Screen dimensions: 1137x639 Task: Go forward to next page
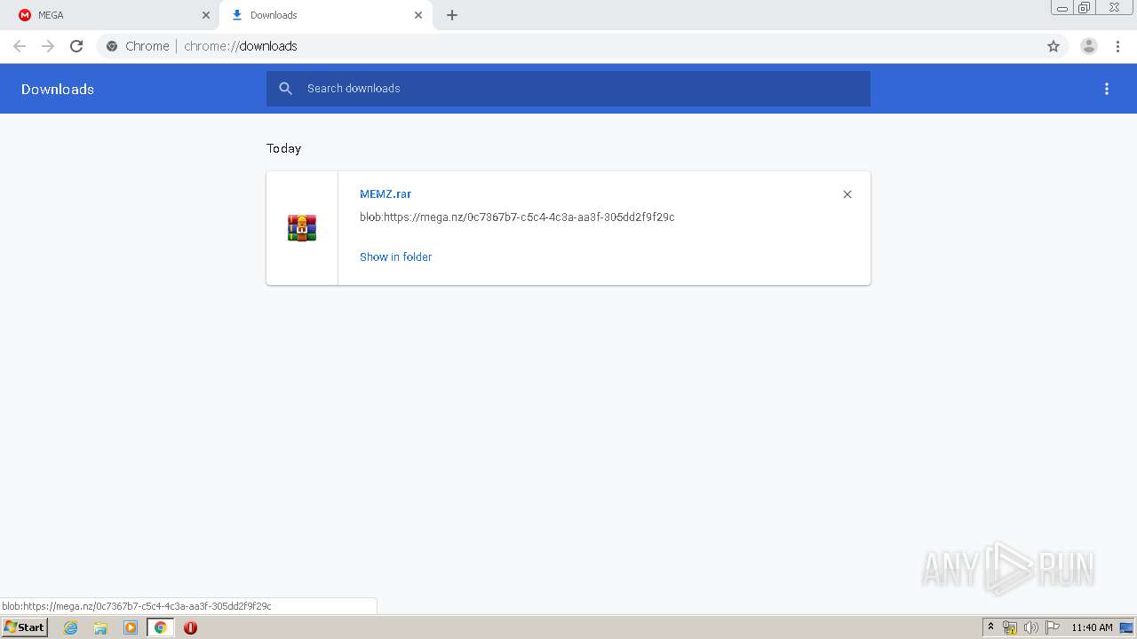48,46
